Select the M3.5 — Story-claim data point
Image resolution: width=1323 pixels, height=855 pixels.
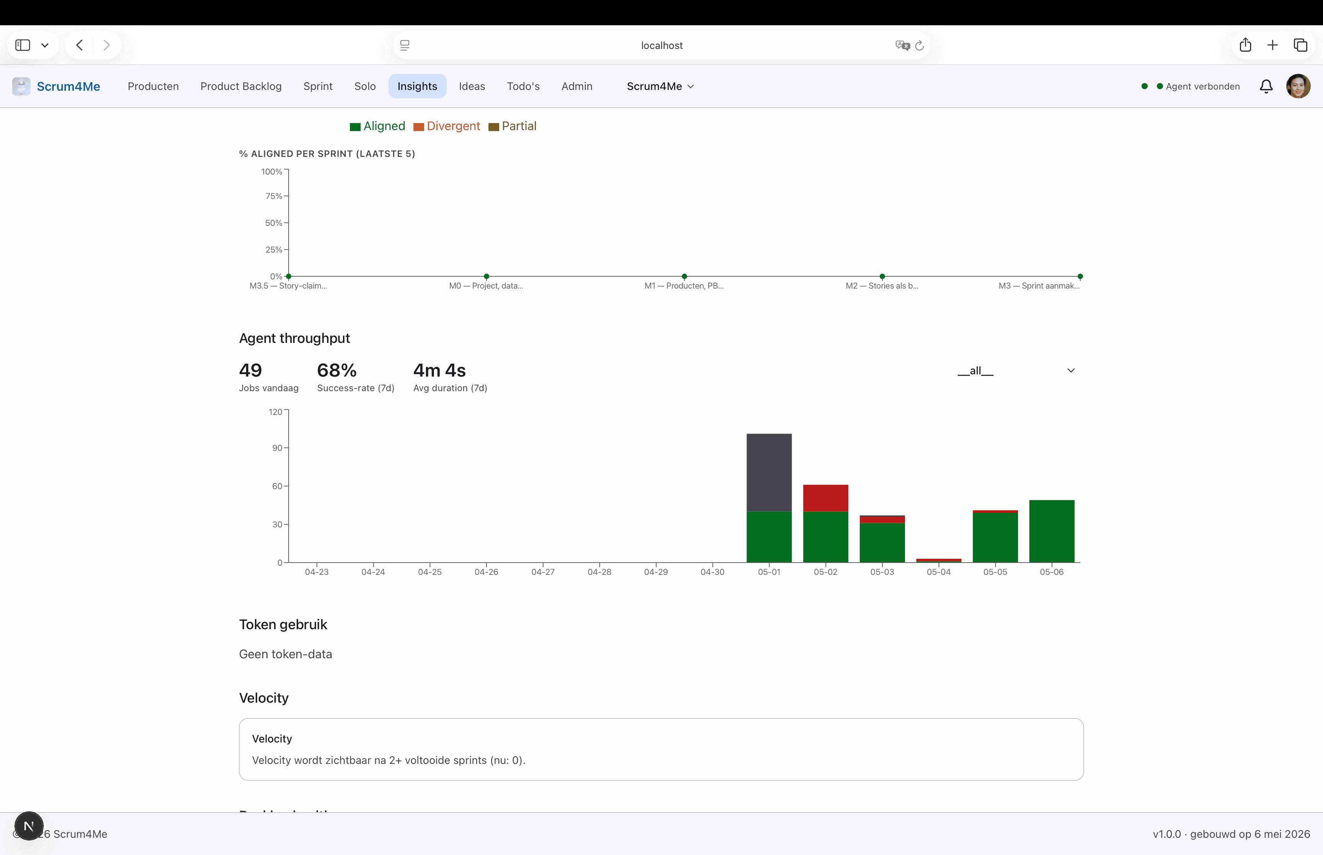pos(289,276)
